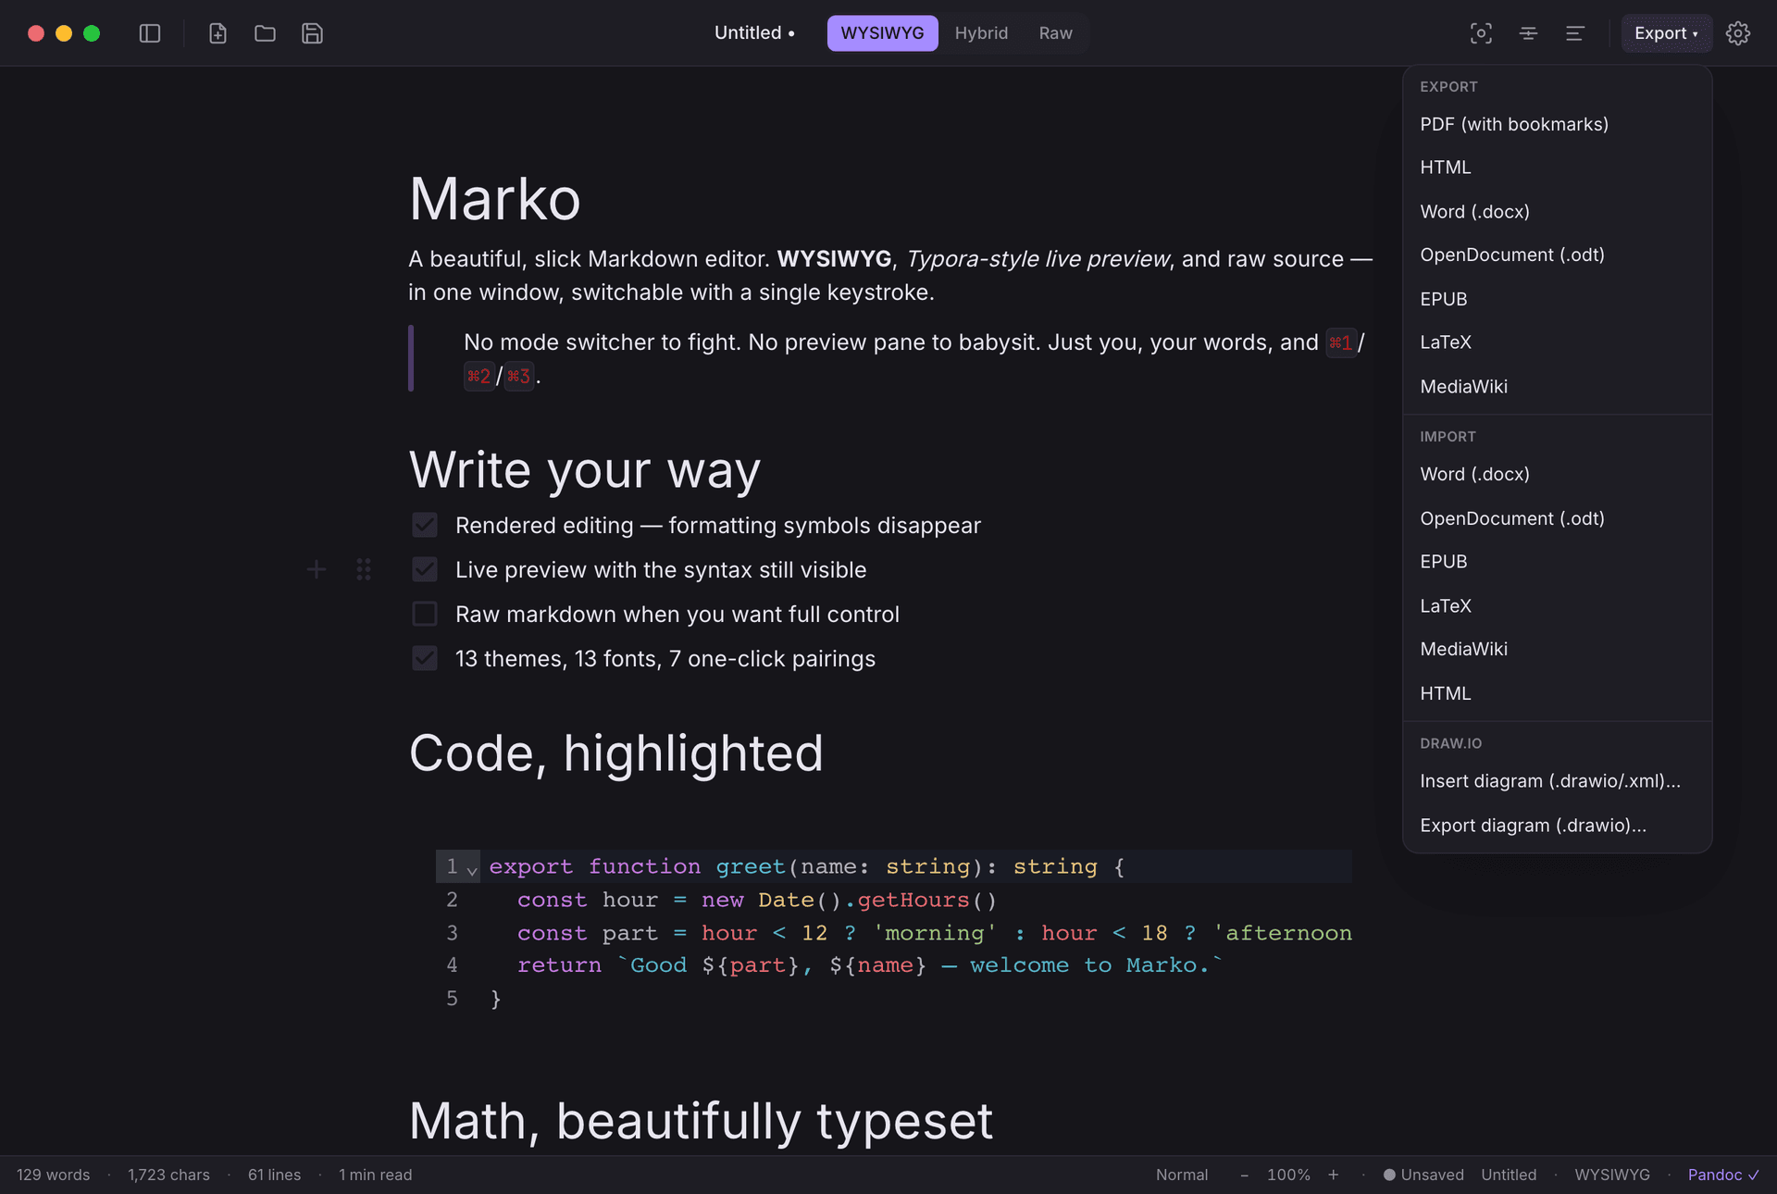Click the Unsaved status dot

point(1389,1175)
